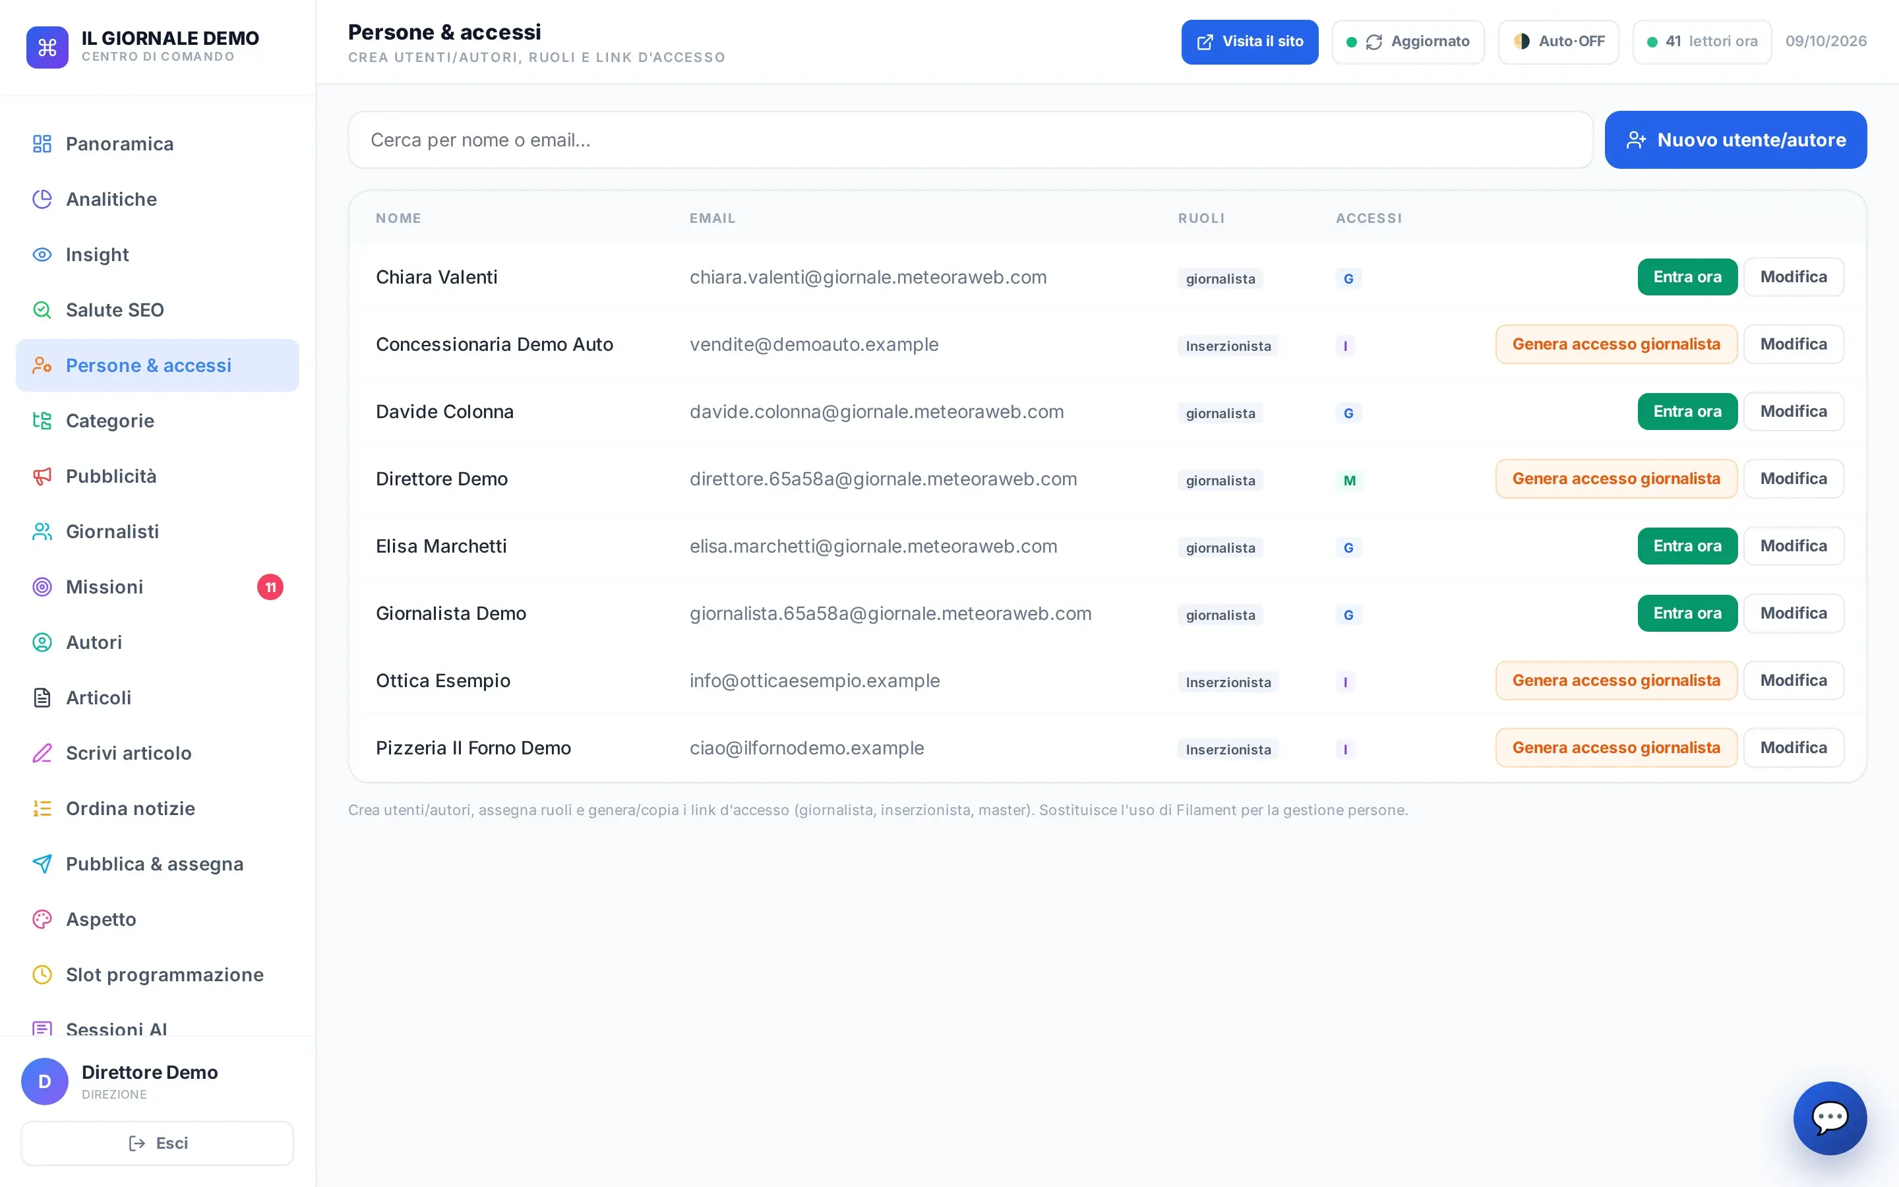Viewport: 1899px width, 1187px height.
Task: Select the Insight eye icon
Action: [42, 255]
